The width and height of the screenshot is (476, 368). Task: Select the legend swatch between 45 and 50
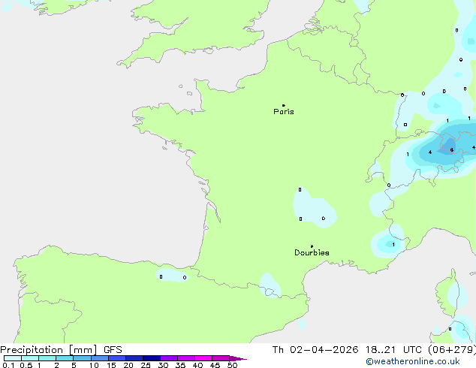click(221, 358)
